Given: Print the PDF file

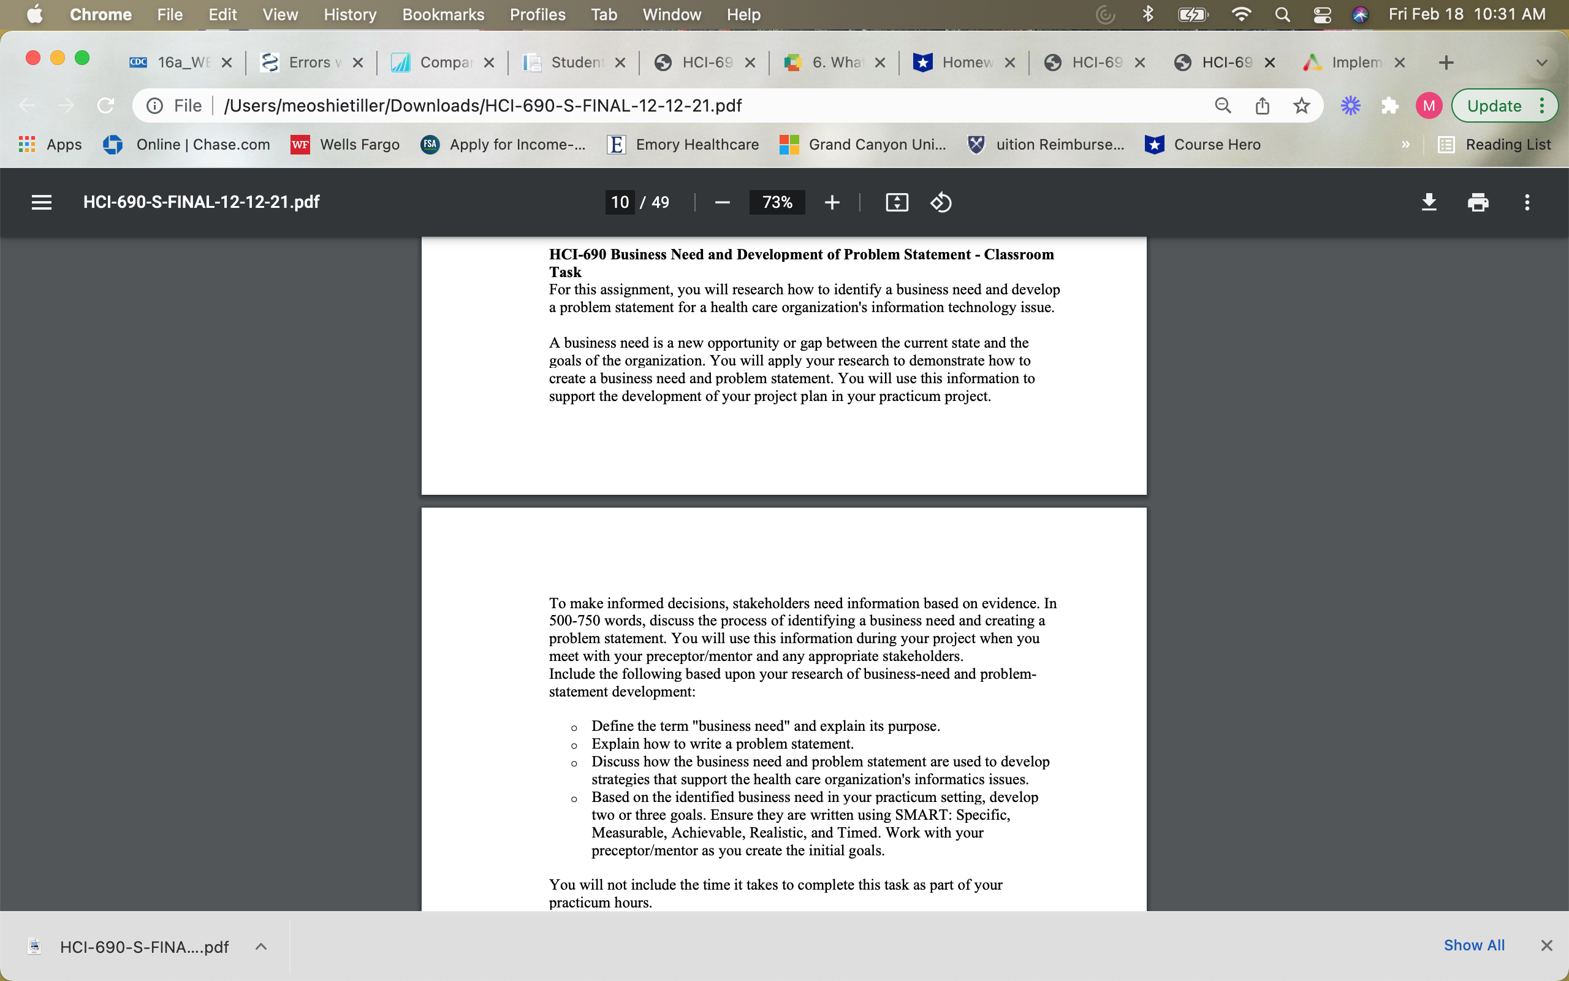Looking at the screenshot, I should 1478,202.
